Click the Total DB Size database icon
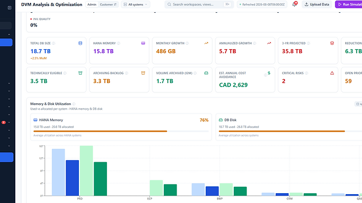 point(80,43)
